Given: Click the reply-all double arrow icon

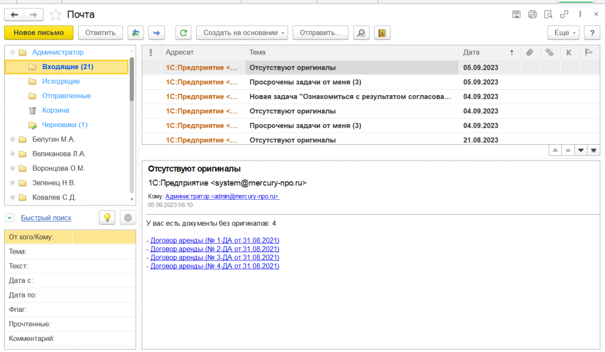Looking at the screenshot, I should click(x=136, y=33).
